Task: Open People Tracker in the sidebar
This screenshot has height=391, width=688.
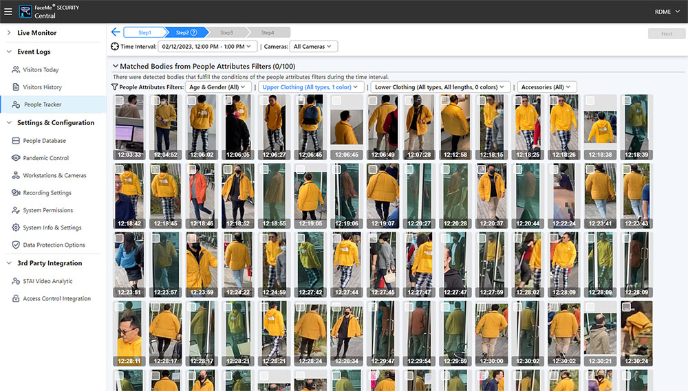Action: (x=43, y=104)
